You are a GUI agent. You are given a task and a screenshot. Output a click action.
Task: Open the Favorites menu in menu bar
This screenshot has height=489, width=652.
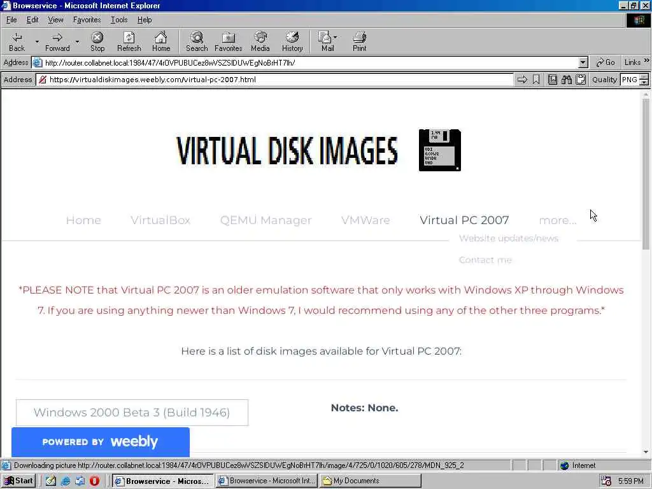(87, 20)
